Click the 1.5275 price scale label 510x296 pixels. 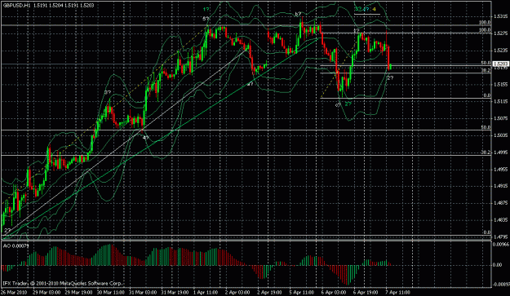tap(500, 33)
